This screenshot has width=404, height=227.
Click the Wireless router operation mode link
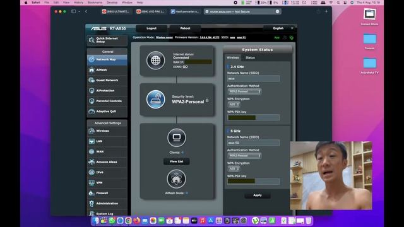point(164,38)
